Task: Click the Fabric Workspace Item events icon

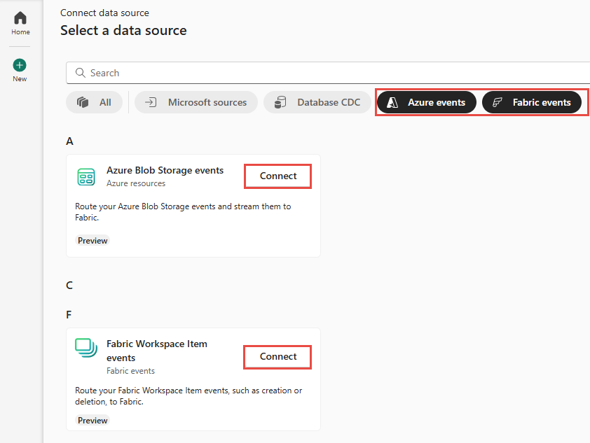Action: (85, 348)
